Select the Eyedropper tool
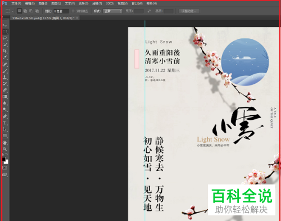Viewport: 281px width, 221px height. (5, 57)
